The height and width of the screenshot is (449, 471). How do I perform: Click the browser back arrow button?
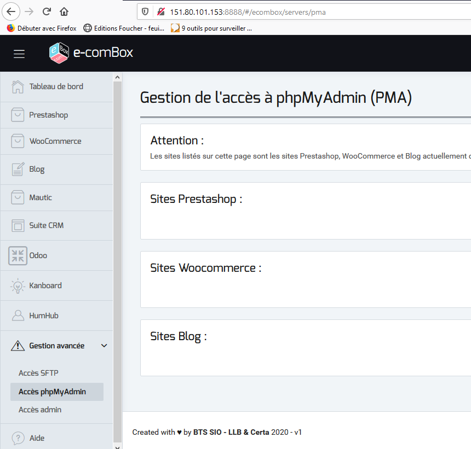pyautogui.click(x=11, y=11)
